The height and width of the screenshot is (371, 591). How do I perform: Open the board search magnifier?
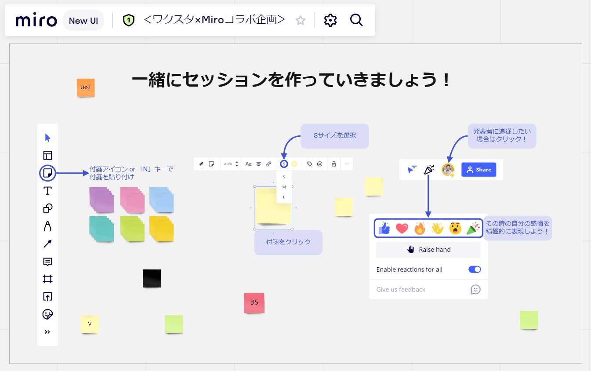[356, 20]
